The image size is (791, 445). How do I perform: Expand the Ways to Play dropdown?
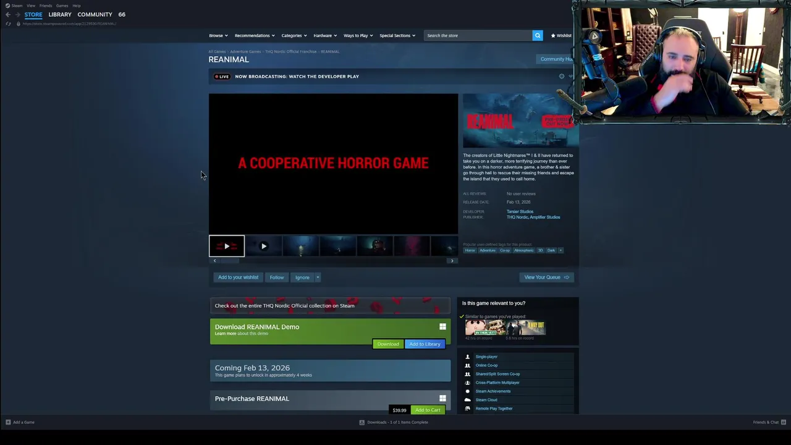[x=358, y=35]
